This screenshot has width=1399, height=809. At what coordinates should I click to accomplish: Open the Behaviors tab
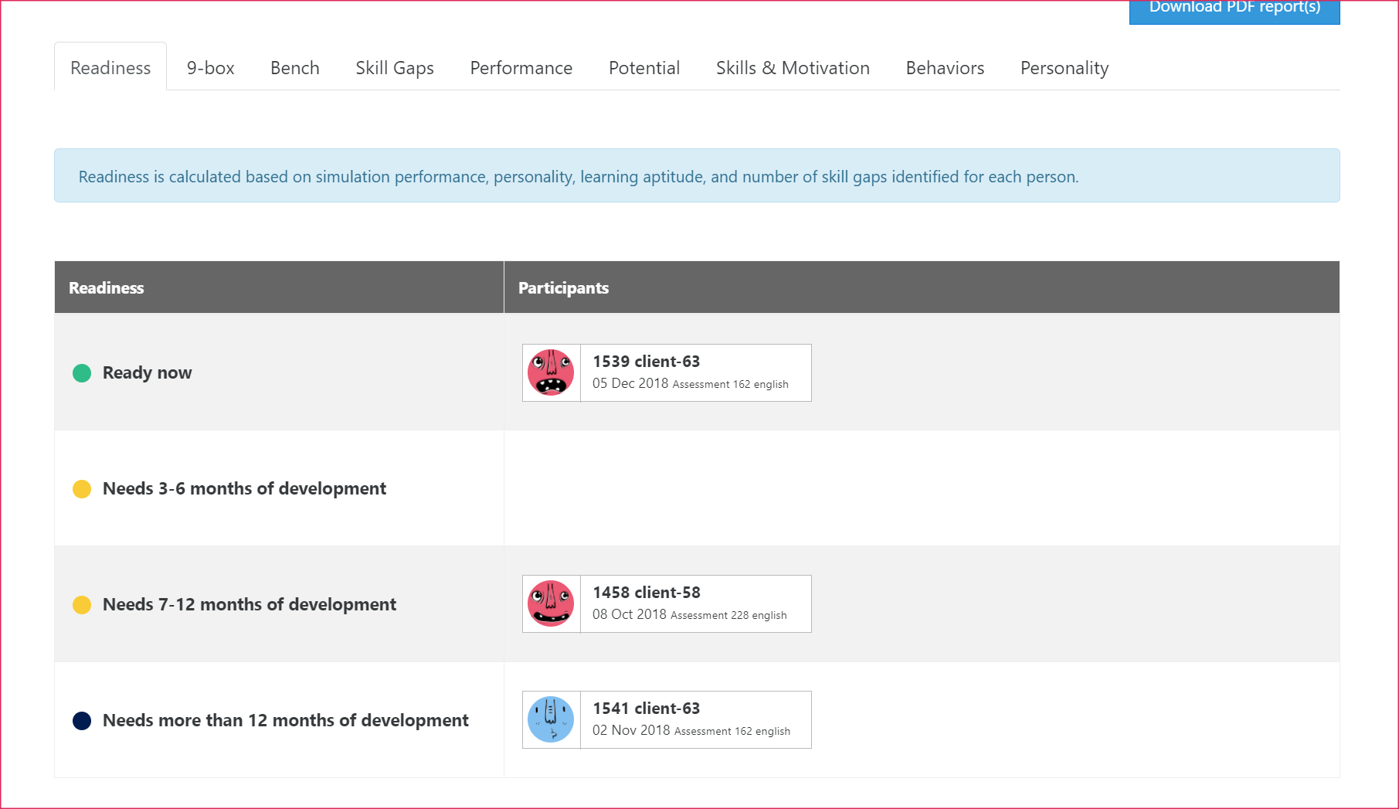pyautogui.click(x=945, y=68)
